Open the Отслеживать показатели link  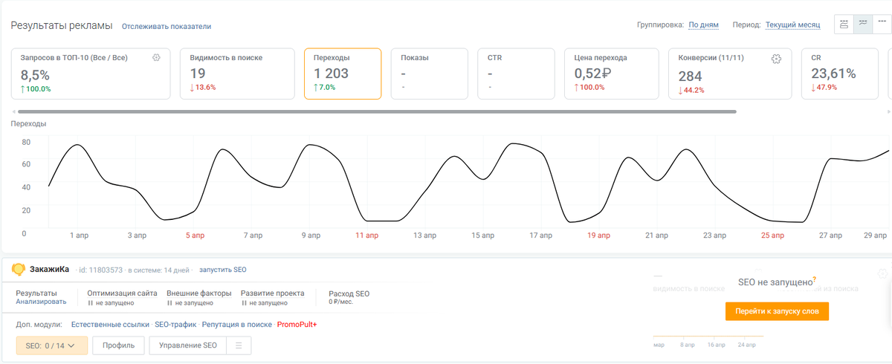[167, 26]
